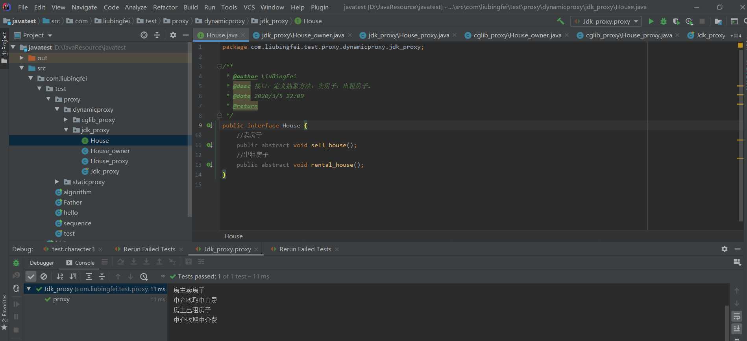Click the Toggle auto-test icon in debug sidebar
The width and height of the screenshot is (747, 341).
pyautogui.click(x=16, y=288)
